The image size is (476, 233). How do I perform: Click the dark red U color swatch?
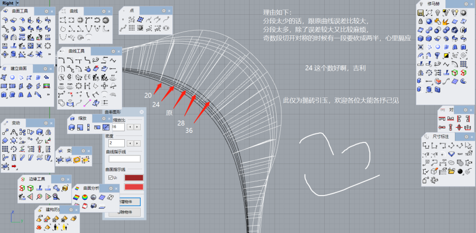(x=133, y=178)
